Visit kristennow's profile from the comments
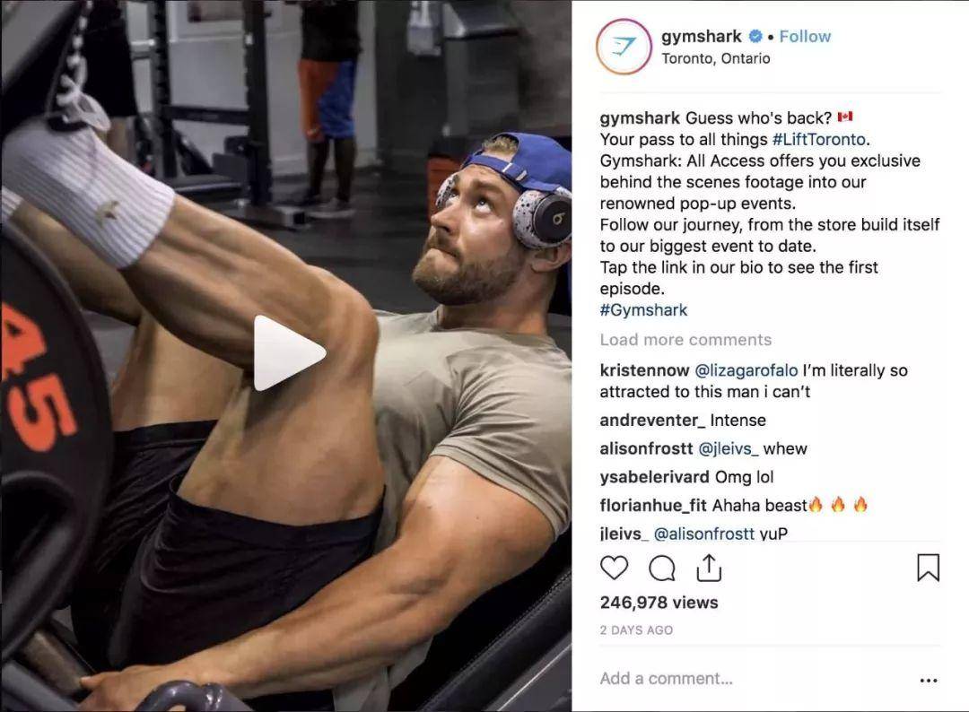The width and height of the screenshot is (969, 712). [x=644, y=370]
